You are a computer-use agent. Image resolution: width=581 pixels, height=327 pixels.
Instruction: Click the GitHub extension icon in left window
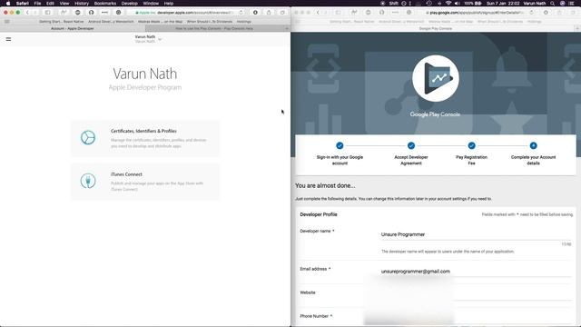point(91,12)
